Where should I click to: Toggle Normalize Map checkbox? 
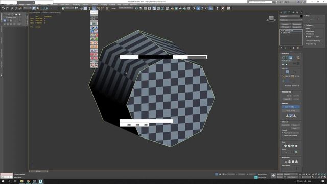click(306, 44)
